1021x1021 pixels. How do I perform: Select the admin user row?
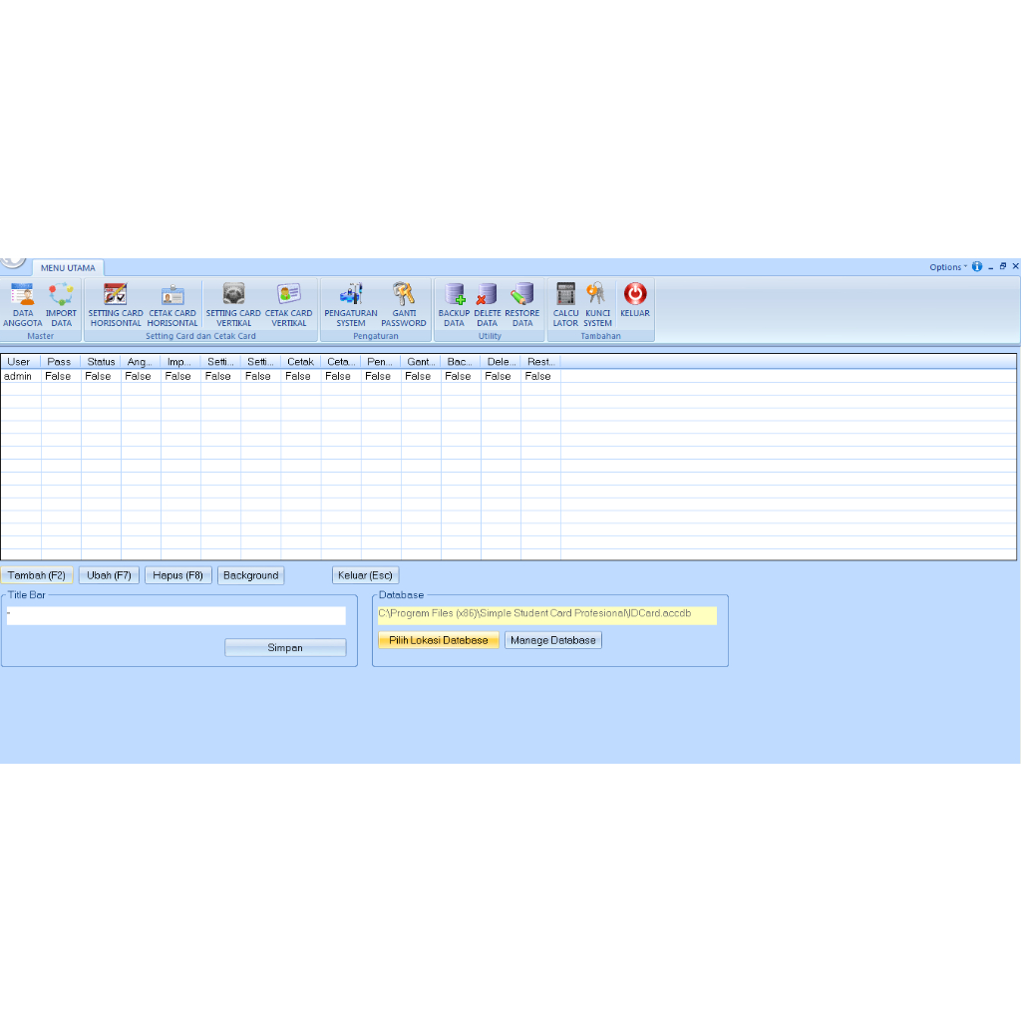coord(508,376)
